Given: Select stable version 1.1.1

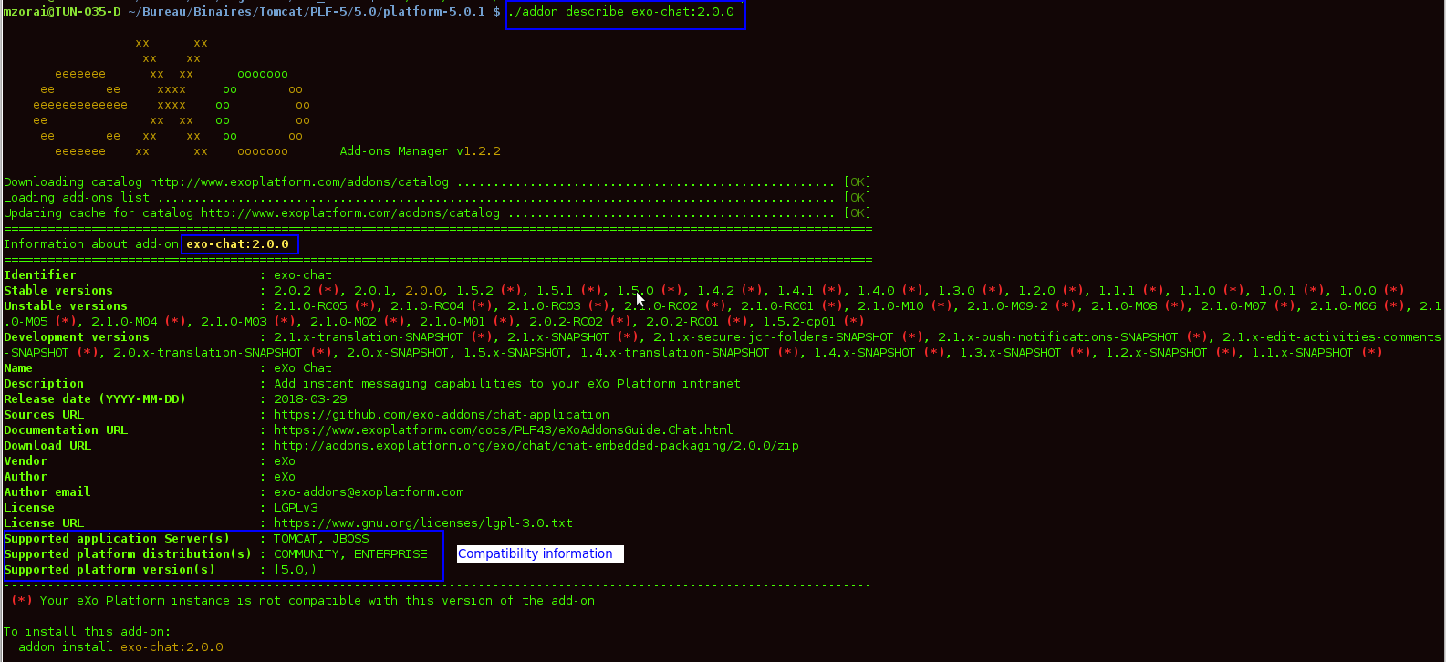Looking at the screenshot, I should pos(1117,290).
